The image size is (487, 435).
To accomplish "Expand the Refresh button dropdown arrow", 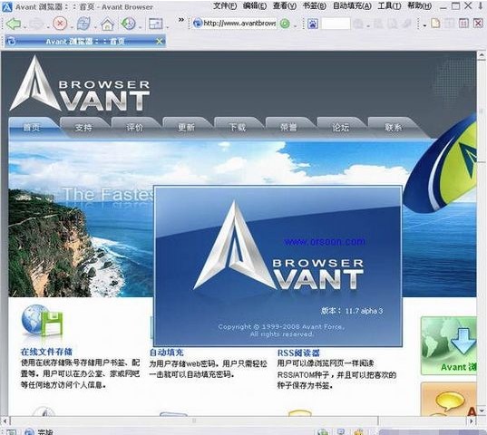I will tap(94, 27).
